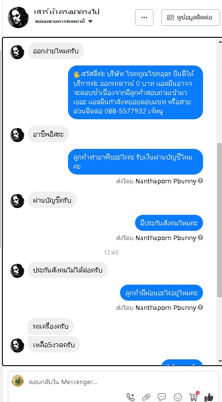Open saved replies speech bubble icon
The image size is (222, 402).
point(162,397)
